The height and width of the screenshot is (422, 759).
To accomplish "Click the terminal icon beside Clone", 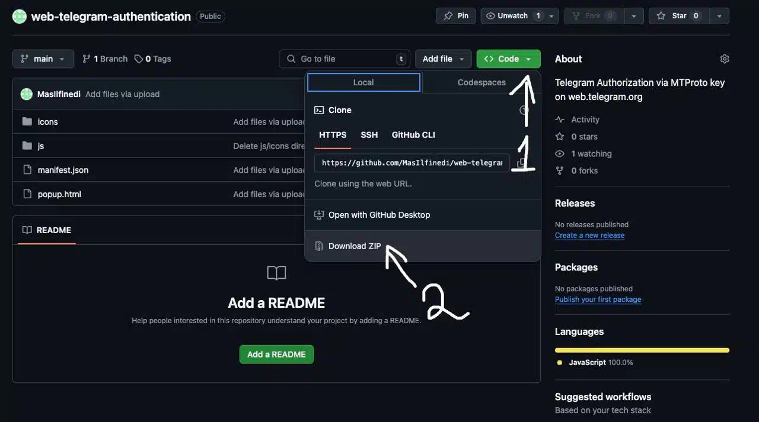I will pyautogui.click(x=319, y=110).
